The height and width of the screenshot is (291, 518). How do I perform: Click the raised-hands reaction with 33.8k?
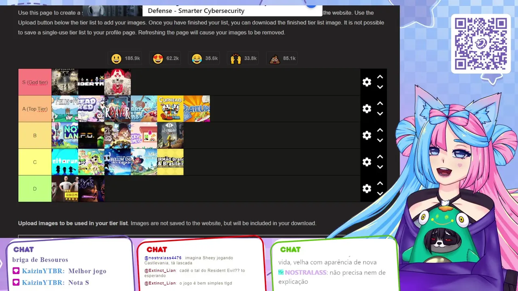pyautogui.click(x=244, y=59)
